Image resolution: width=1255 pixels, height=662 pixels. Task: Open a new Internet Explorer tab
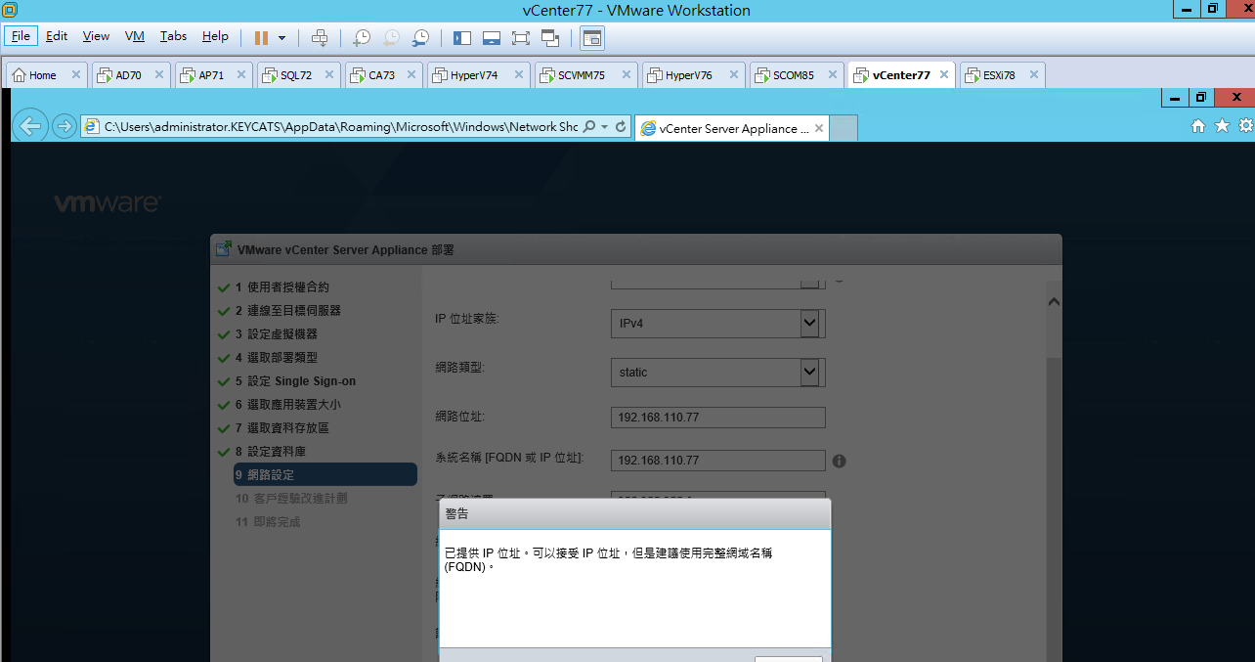point(844,128)
